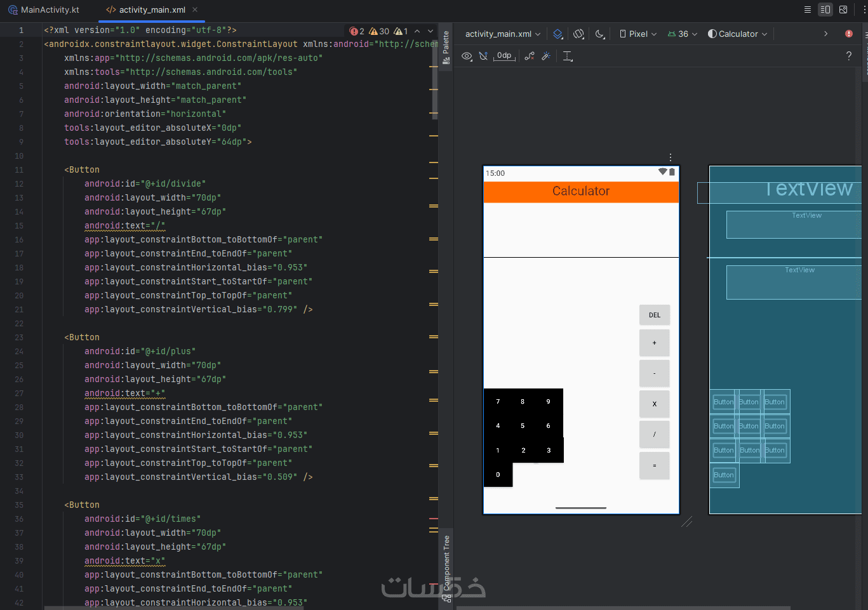Open the Pixel device dropdown
The image size is (868, 610).
[x=638, y=34]
